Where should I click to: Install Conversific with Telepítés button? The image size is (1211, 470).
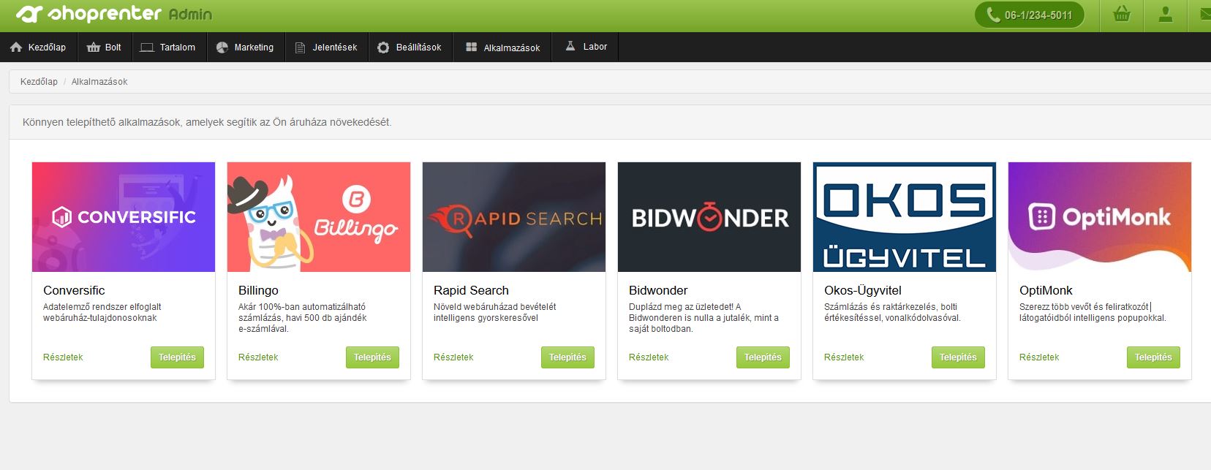tap(177, 357)
